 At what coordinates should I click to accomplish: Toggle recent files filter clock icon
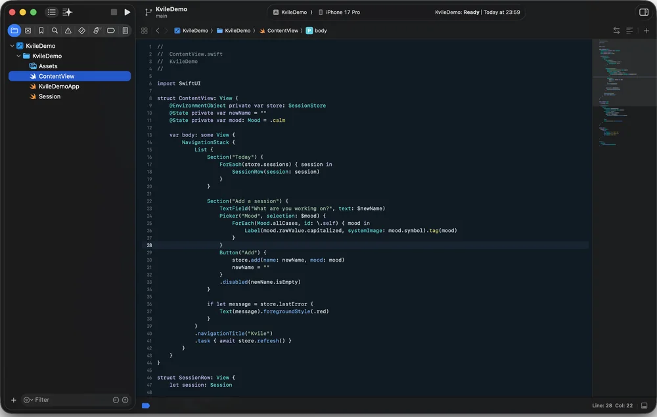pos(116,400)
